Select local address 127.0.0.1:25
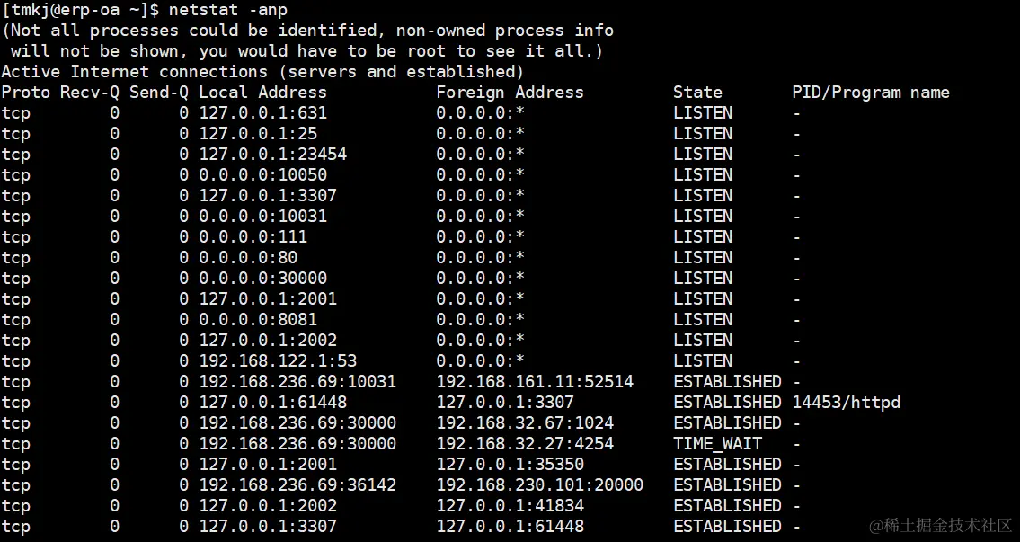Image resolution: width=1020 pixels, height=542 pixels. point(258,134)
